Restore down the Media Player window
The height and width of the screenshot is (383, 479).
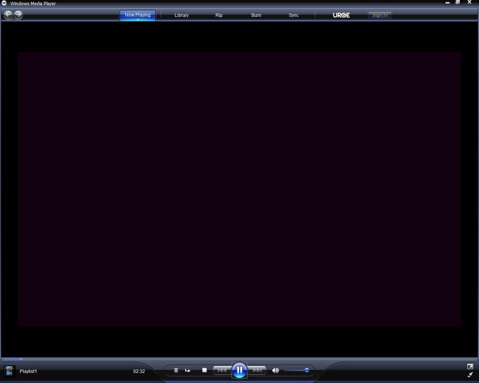[x=458, y=2]
